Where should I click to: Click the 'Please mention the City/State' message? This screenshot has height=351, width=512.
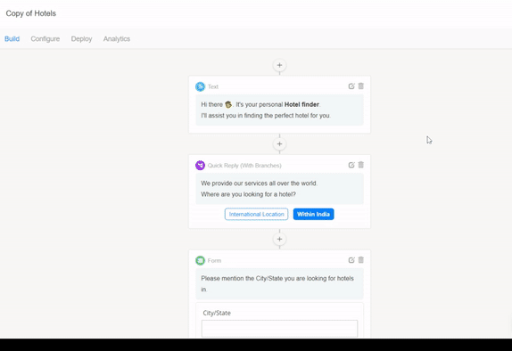click(x=279, y=284)
